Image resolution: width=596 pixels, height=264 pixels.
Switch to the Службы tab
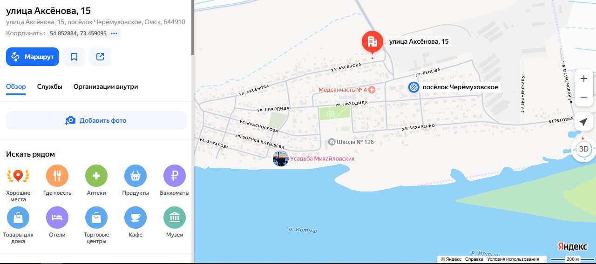pyautogui.click(x=50, y=86)
